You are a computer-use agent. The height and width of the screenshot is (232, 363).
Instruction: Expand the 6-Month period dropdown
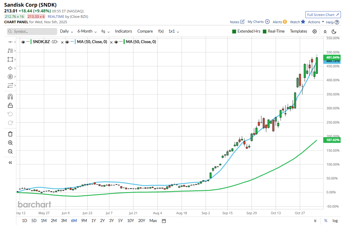(x=87, y=31)
